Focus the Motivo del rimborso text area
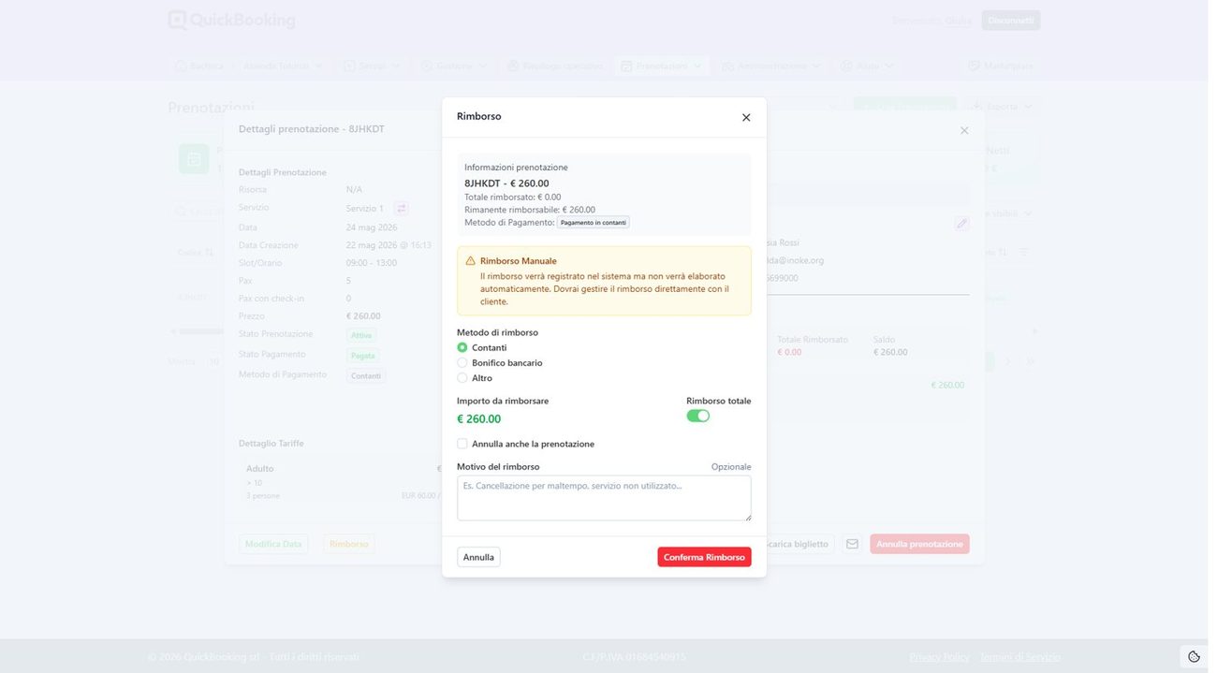Viewport: 1217px width, 673px height. [604, 498]
